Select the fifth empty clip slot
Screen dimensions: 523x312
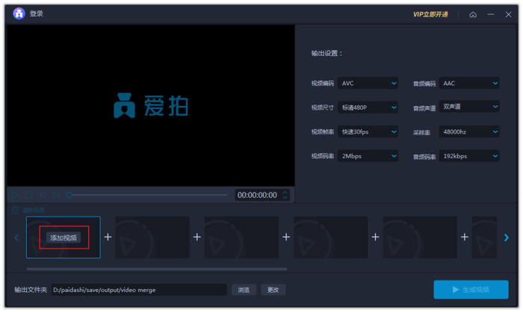point(420,237)
